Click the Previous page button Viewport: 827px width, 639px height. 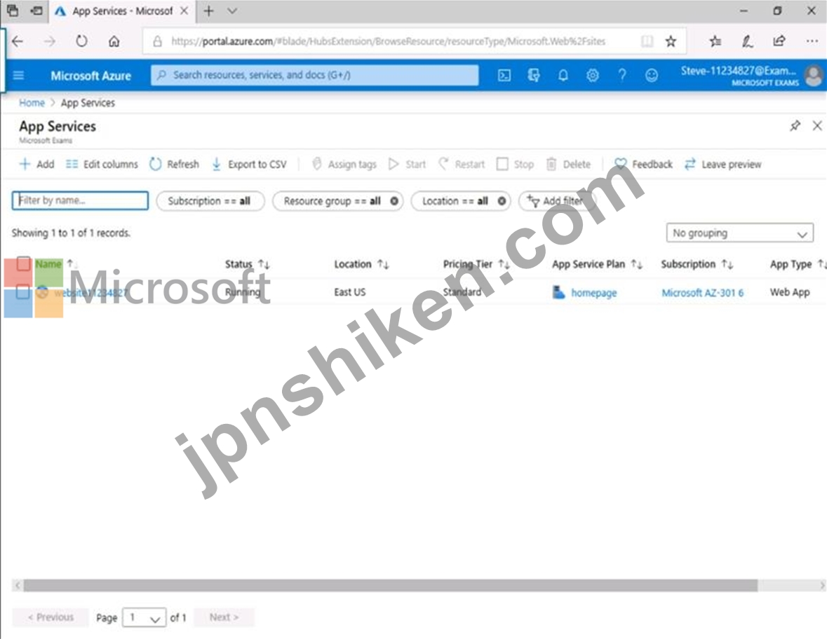[x=51, y=617]
